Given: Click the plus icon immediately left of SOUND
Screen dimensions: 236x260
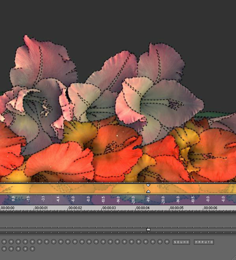Looking at the screenshot, I should click(167, 242).
